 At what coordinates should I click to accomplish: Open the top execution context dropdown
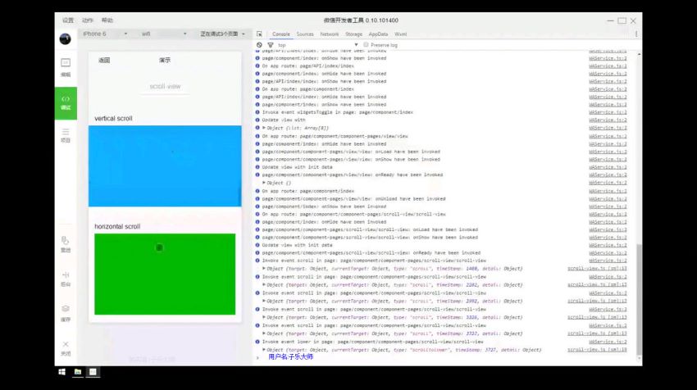(x=317, y=45)
